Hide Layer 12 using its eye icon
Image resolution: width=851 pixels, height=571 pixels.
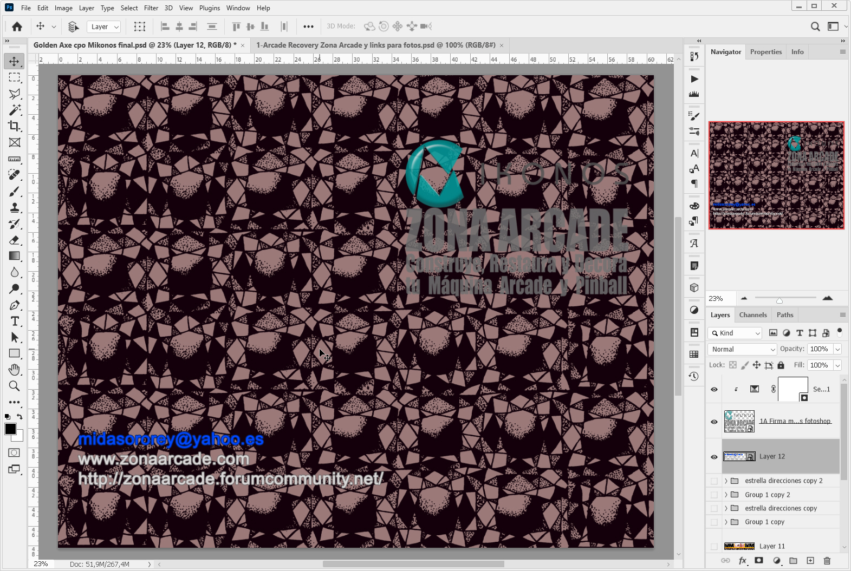tap(714, 457)
